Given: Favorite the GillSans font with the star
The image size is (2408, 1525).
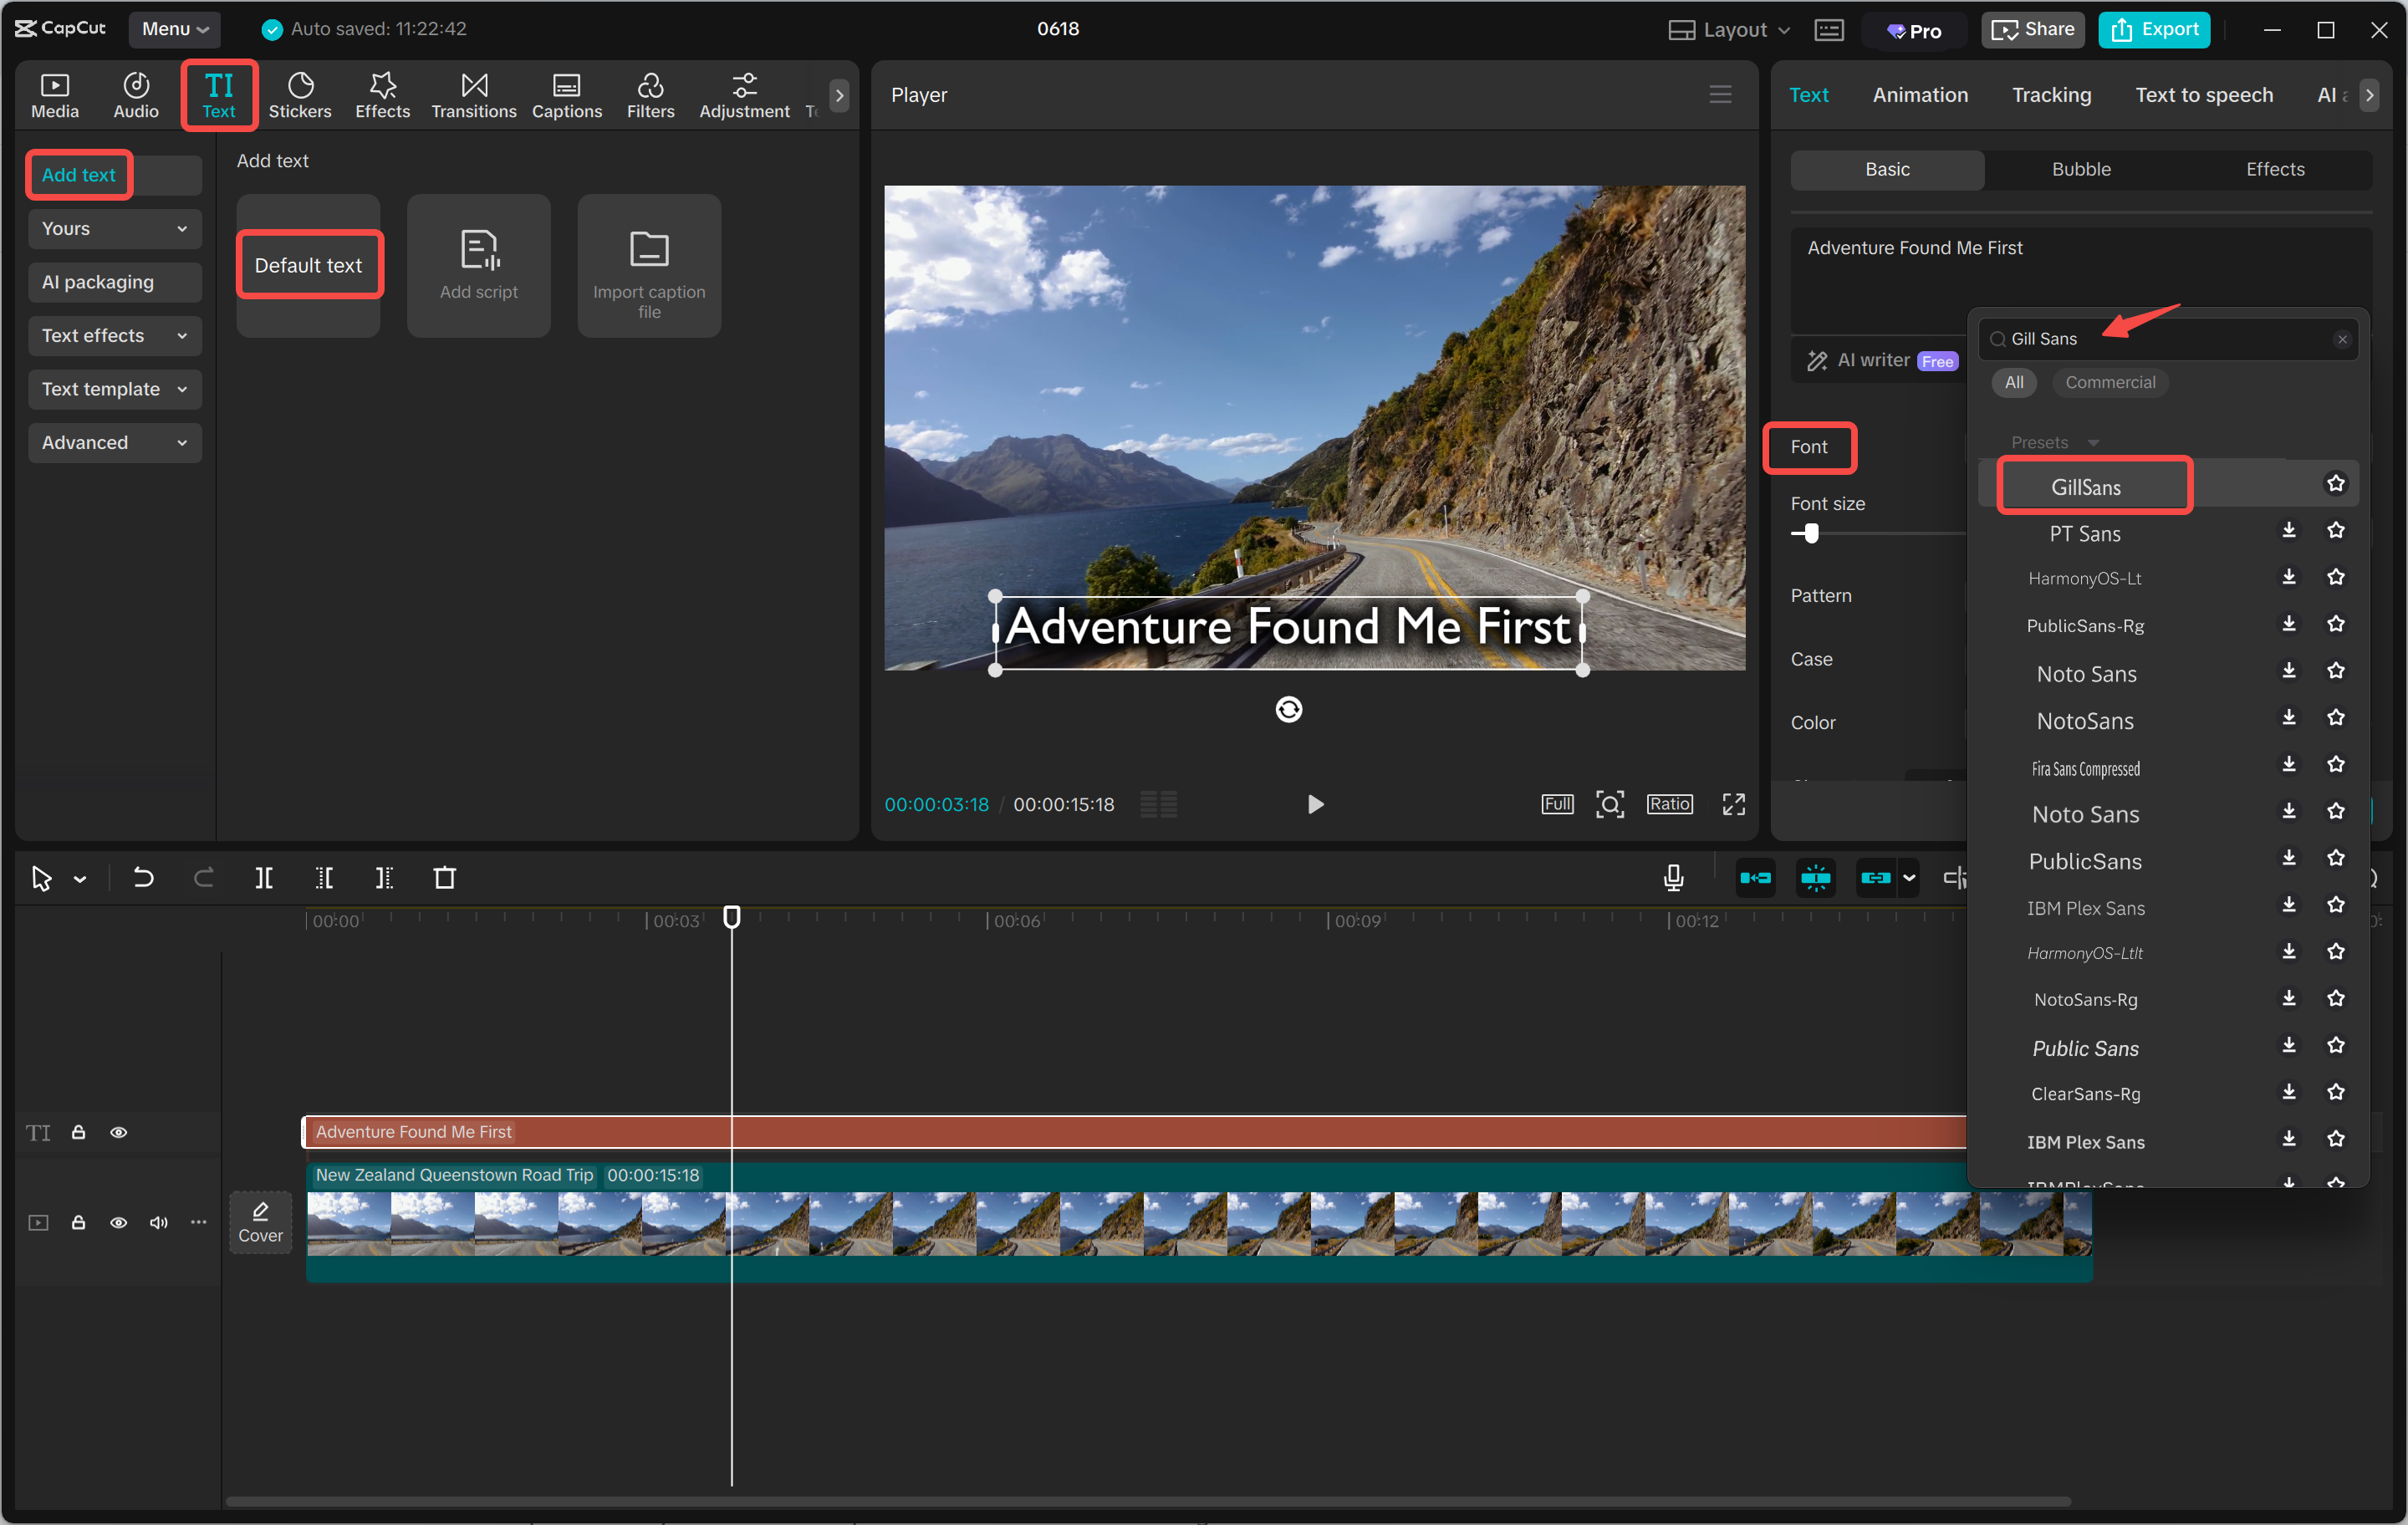Looking at the screenshot, I should tap(2335, 484).
